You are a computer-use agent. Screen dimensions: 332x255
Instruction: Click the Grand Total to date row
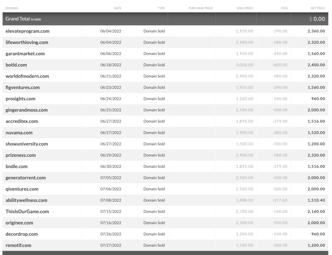23,19
